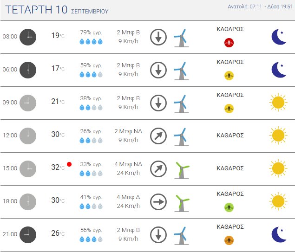Click the sun icon at 12:00

(278, 136)
